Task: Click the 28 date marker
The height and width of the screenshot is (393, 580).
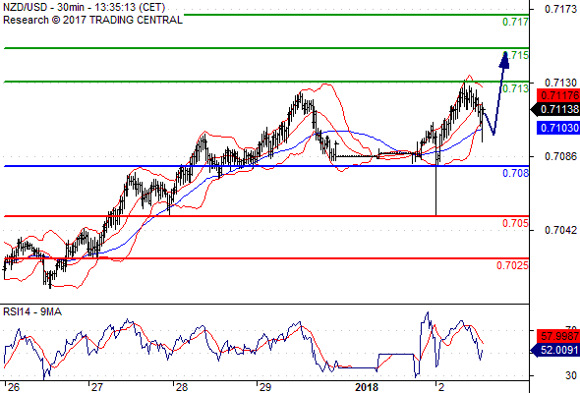Action: [x=182, y=387]
